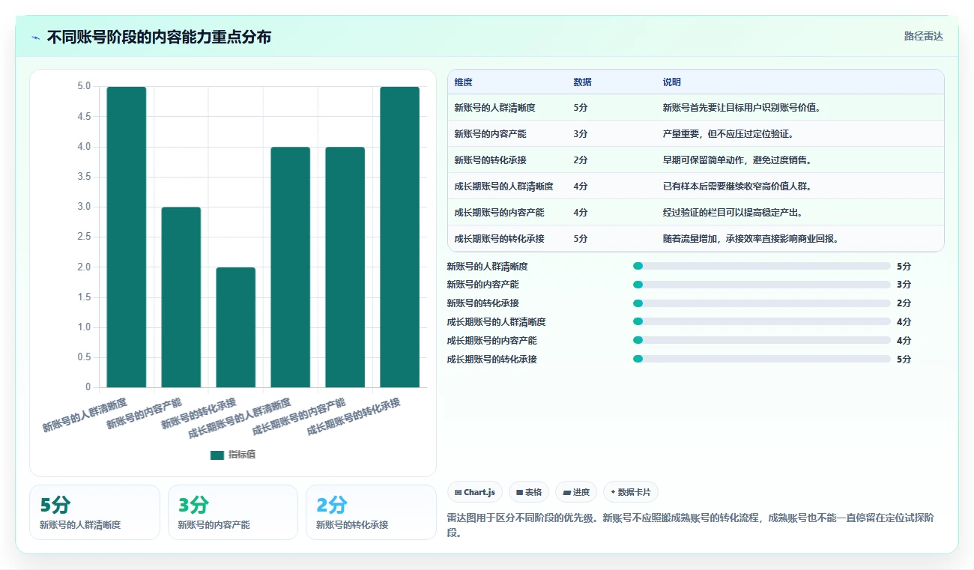Click the 新账号的人群清晰度 chart bar
This screenshot has height=570, width=974.
(127, 237)
